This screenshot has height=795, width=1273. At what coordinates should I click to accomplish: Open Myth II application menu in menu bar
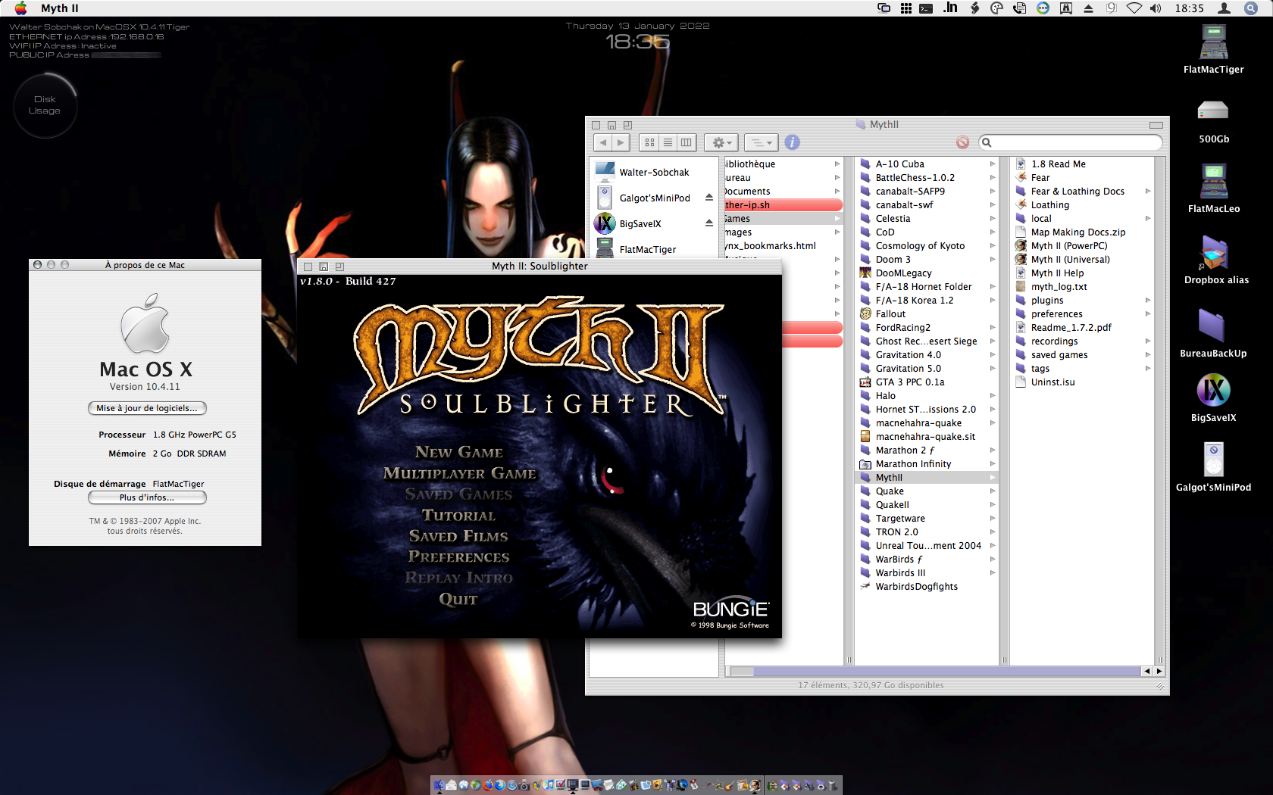(60, 8)
